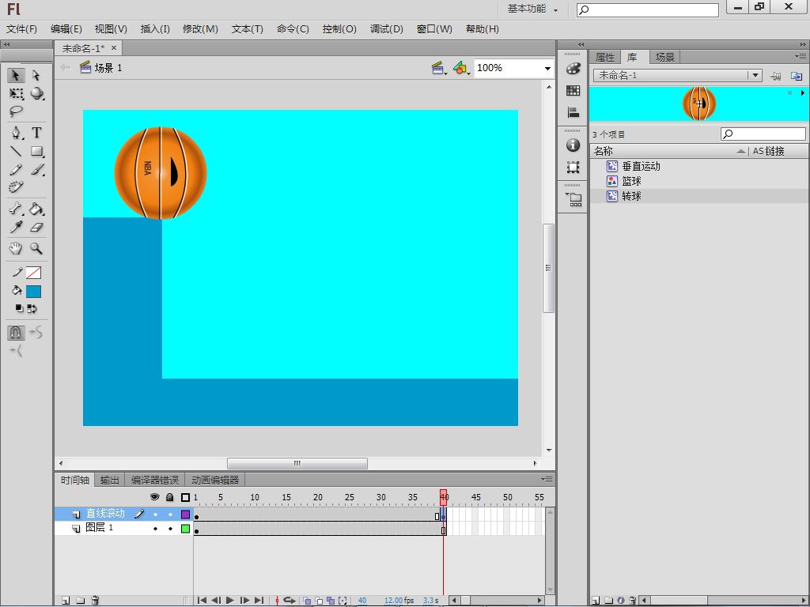Select the Deco tool
Screen dimensions: 810x607
point(16,187)
